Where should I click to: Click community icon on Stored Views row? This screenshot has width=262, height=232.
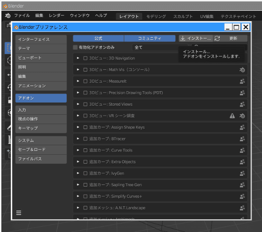coord(242,104)
